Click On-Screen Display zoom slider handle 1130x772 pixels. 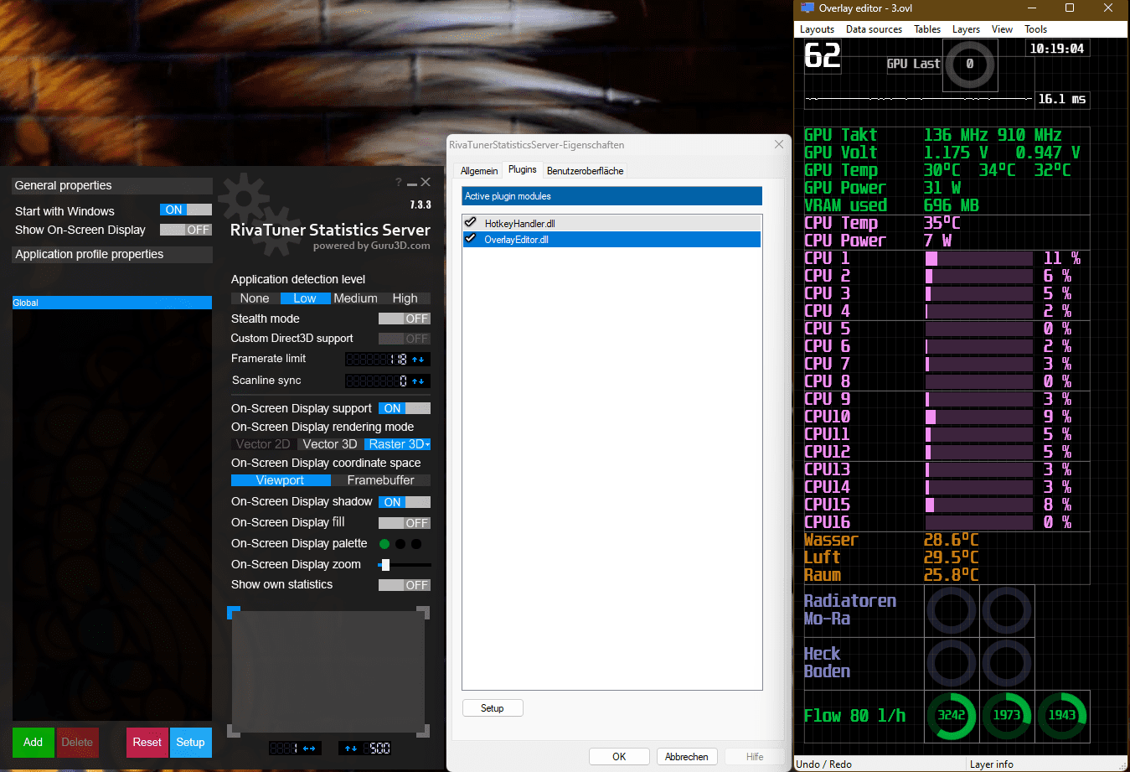pyautogui.click(x=385, y=565)
